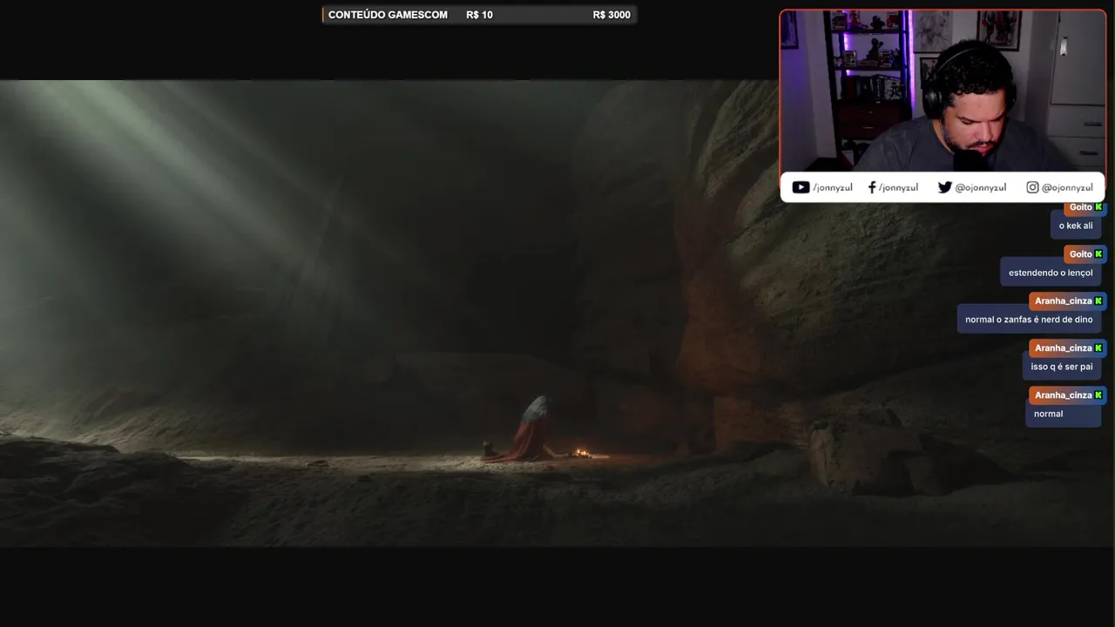Click the Twitter bird icon
The height and width of the screenshot is (627, 1115).
(944, 187)
